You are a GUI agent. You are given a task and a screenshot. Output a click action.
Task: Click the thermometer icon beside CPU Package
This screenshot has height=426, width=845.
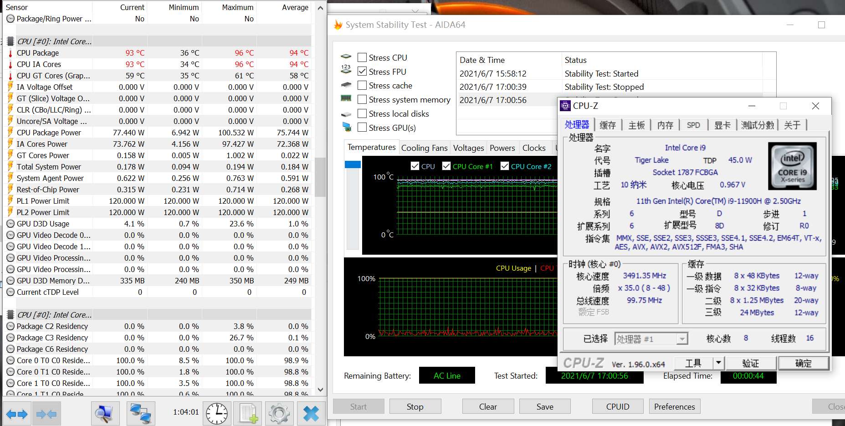pyautogui.click(x=10, y=53)
